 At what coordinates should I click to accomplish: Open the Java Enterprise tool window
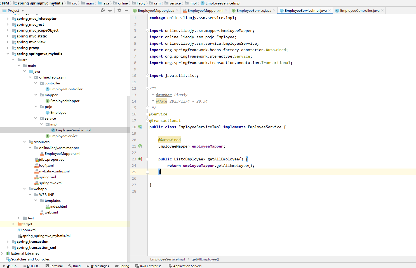click(148, 266)
